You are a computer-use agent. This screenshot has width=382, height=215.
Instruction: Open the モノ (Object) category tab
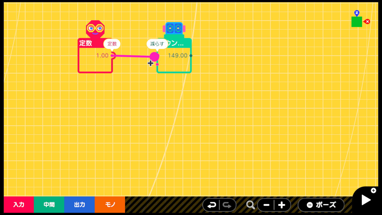click(110, 205)
